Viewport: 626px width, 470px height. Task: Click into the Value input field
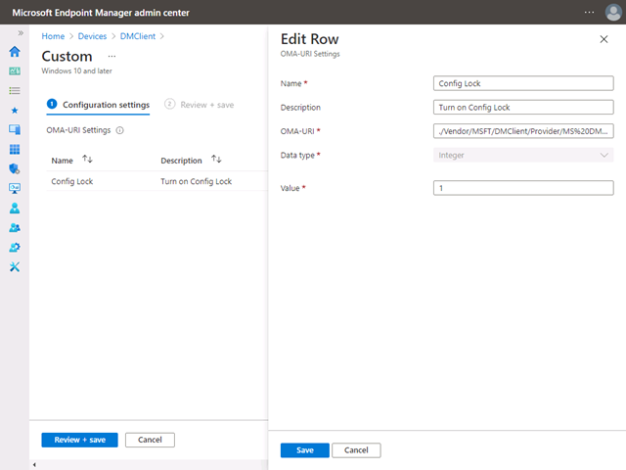(523, 188)
